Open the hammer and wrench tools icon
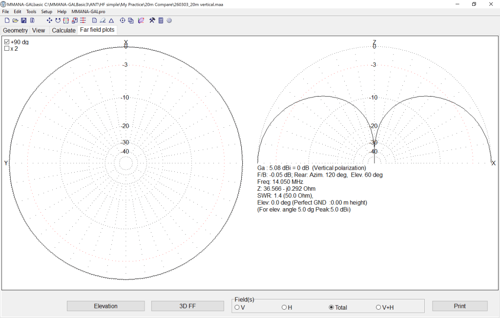The height and width of the screenshot is (318, 500). tap(152, 20)
